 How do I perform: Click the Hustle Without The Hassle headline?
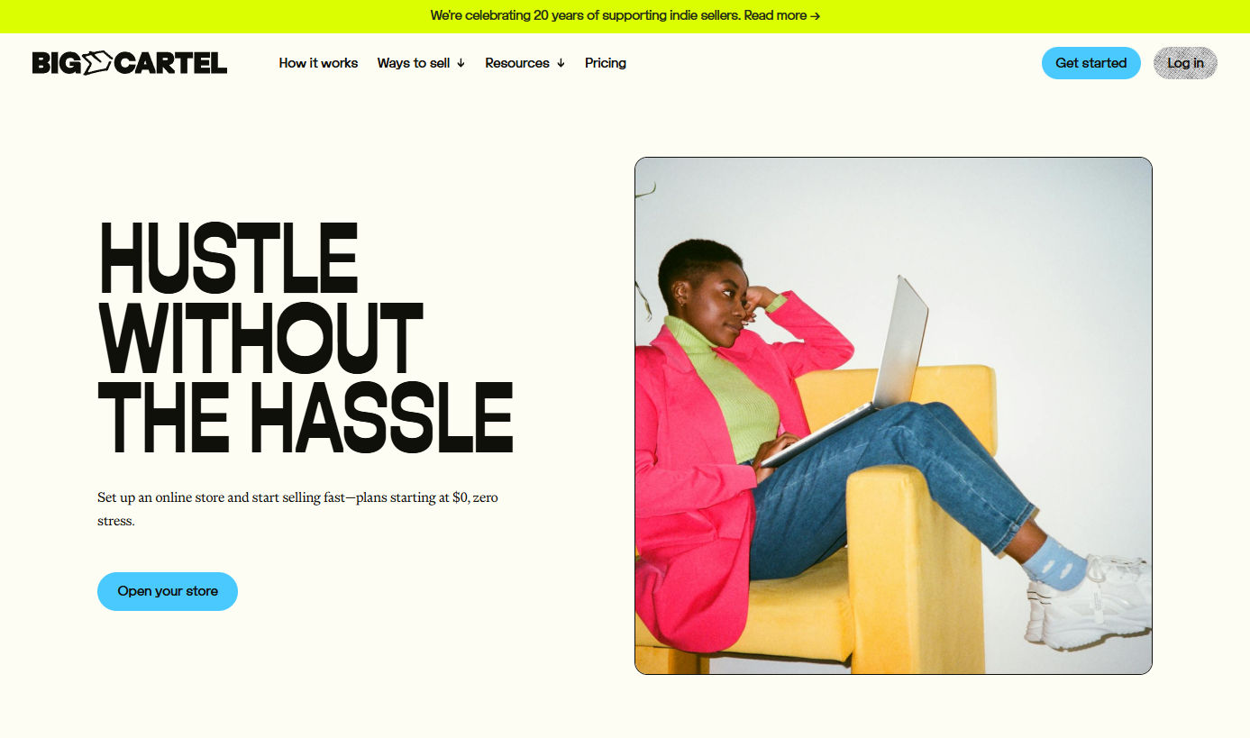coord(306,337)
